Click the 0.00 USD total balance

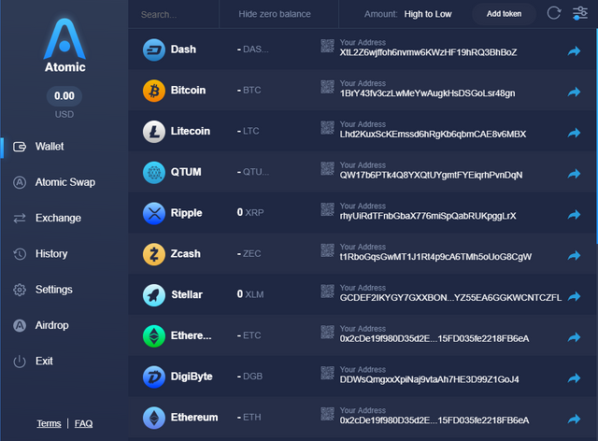(64, 95)
